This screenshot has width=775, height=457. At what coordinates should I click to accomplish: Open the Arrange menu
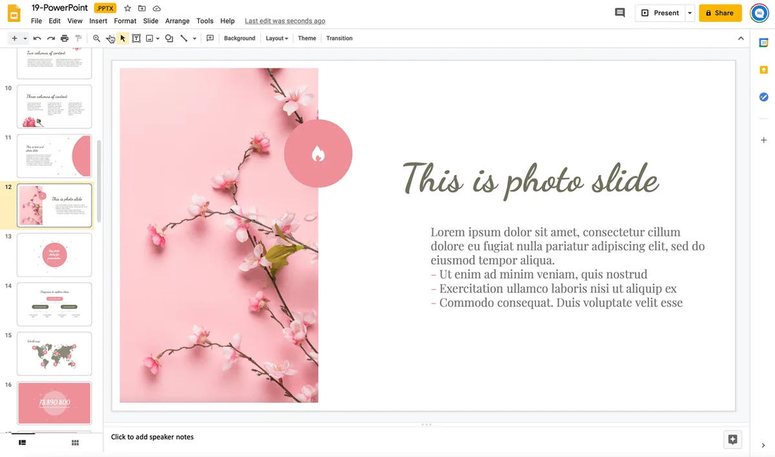[177, 21]
